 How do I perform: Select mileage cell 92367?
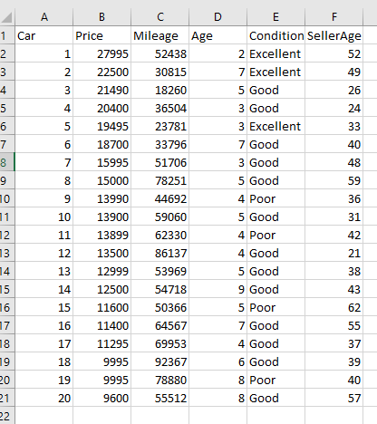[160, 361]
